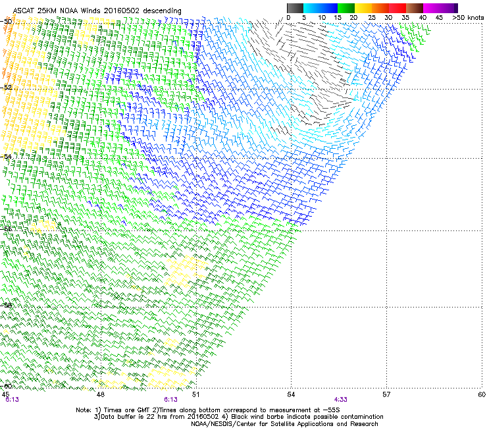Click the longitude label '60'
The image size is (487, 428).
point(482,394)
